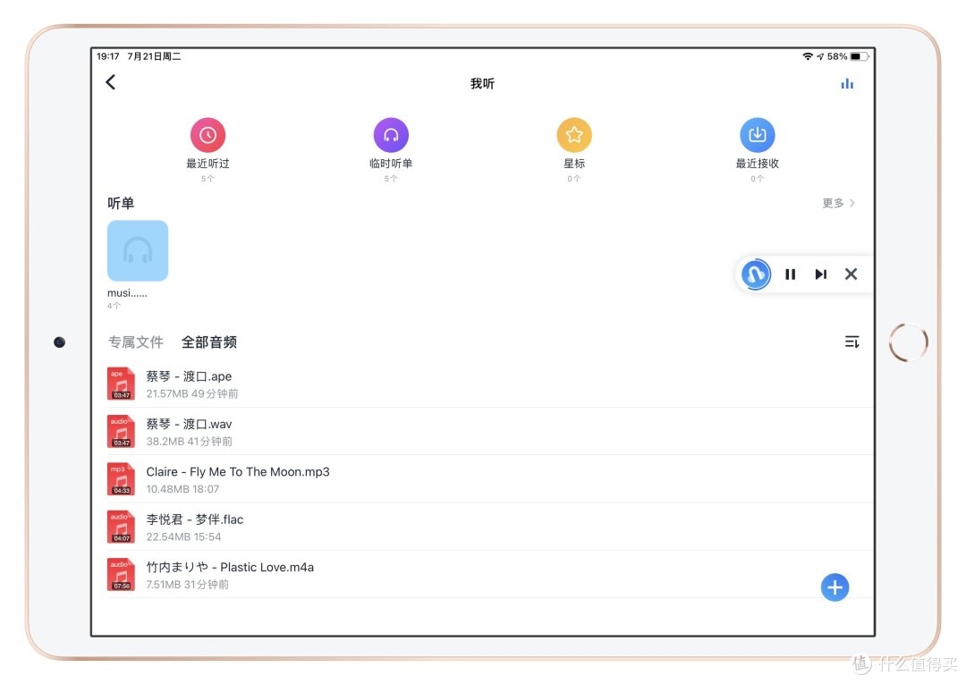Click the 19:17 clock in status bar
This screenshot has width=966, height=684.
click(x=108, y=56)
